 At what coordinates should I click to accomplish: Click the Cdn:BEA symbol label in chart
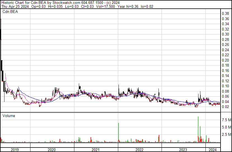[10, 11]
